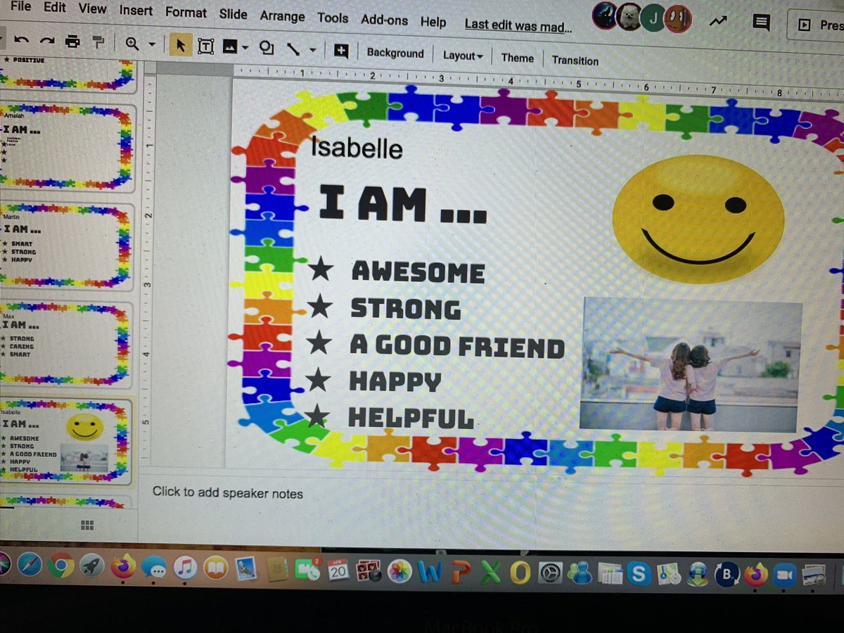Click the 'HELPFUL' bullet text
Screen dimensions: 844x633
tap(411, 418)
